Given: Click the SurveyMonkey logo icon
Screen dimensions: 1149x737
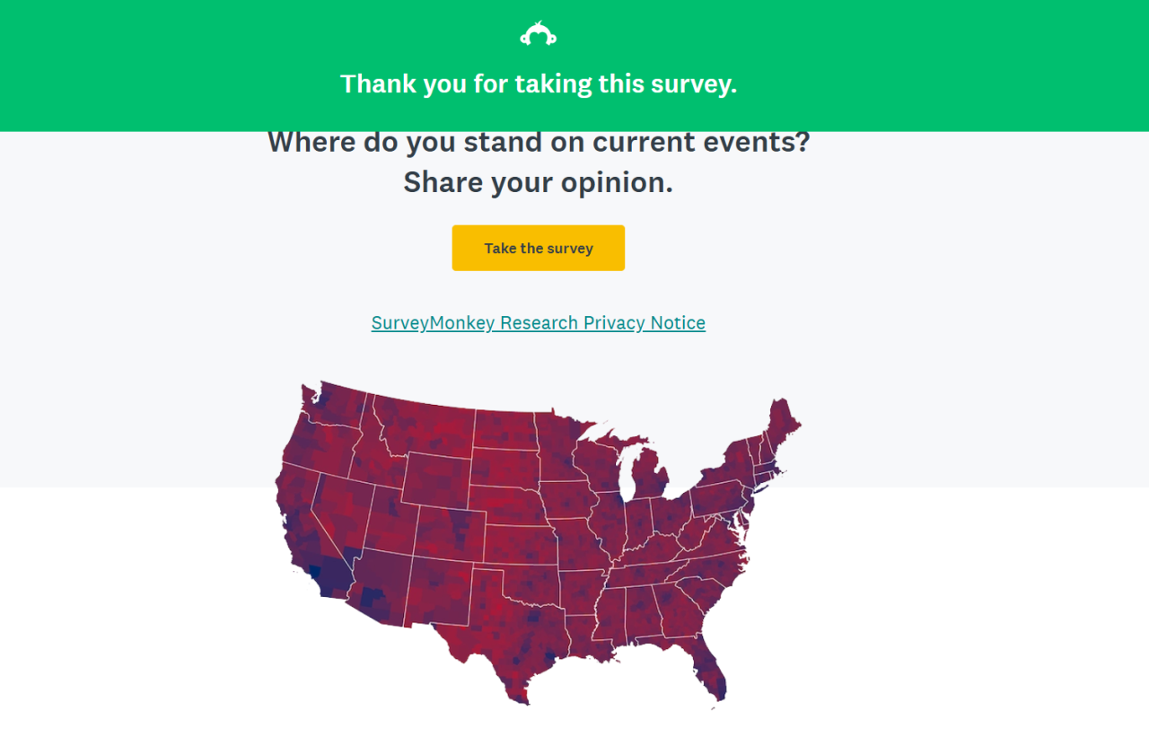Looking at the screenshot, I should pyautogui.click(x=538, y=34).
